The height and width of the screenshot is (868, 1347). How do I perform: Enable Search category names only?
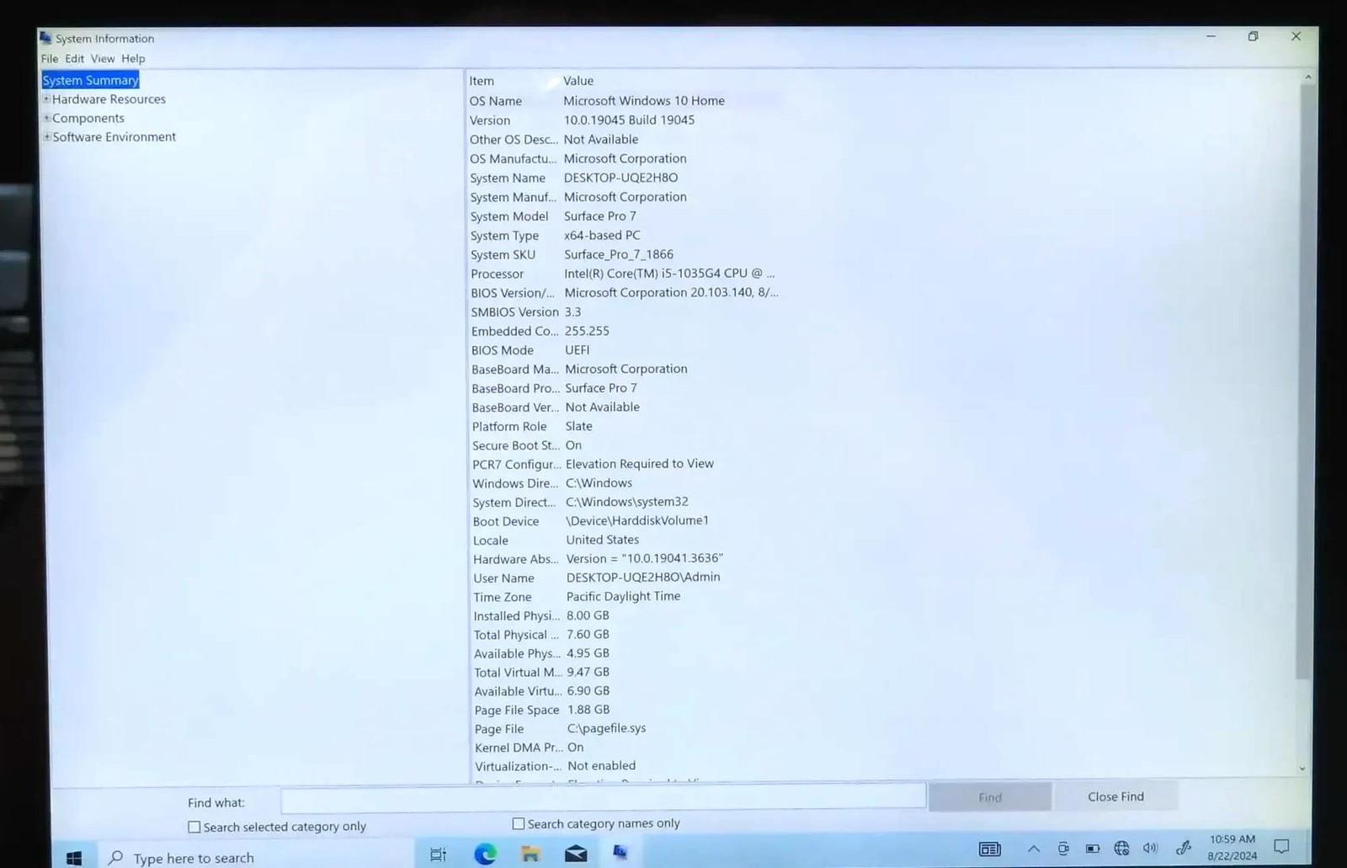[519, 823]
